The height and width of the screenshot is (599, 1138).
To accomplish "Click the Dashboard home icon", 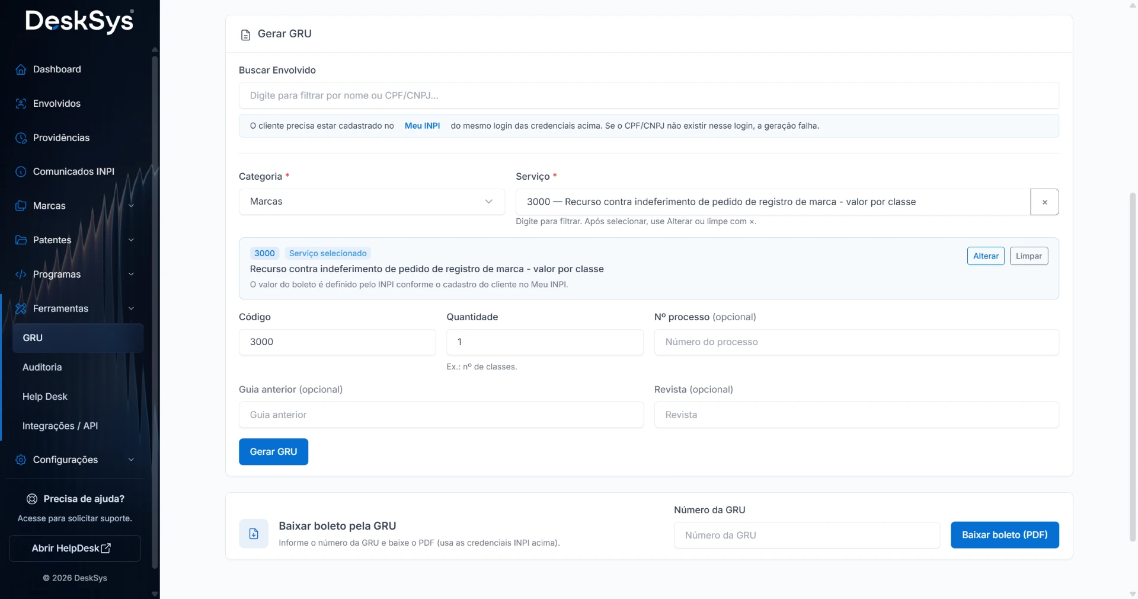I will pos(21,69).
